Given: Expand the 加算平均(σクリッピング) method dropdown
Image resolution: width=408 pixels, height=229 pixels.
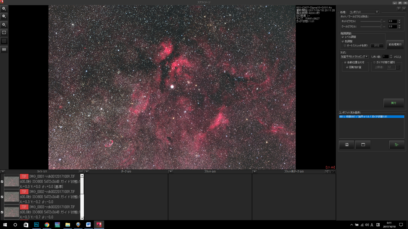Looking at the screenshot, I should [x=355, y=57].
